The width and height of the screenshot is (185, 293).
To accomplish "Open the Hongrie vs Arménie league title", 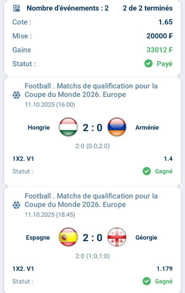I will point(91,90).
